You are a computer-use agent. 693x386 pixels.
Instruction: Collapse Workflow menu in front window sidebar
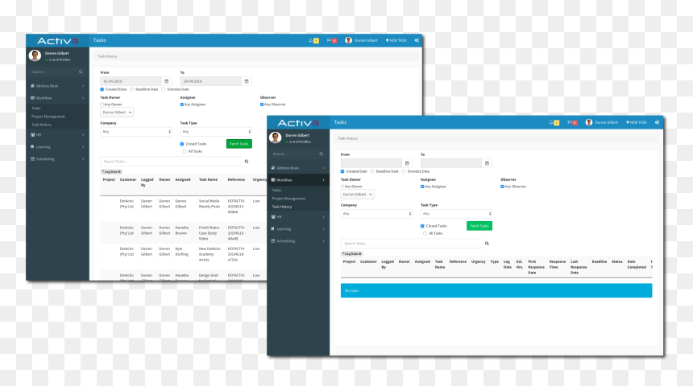(298, 180)
